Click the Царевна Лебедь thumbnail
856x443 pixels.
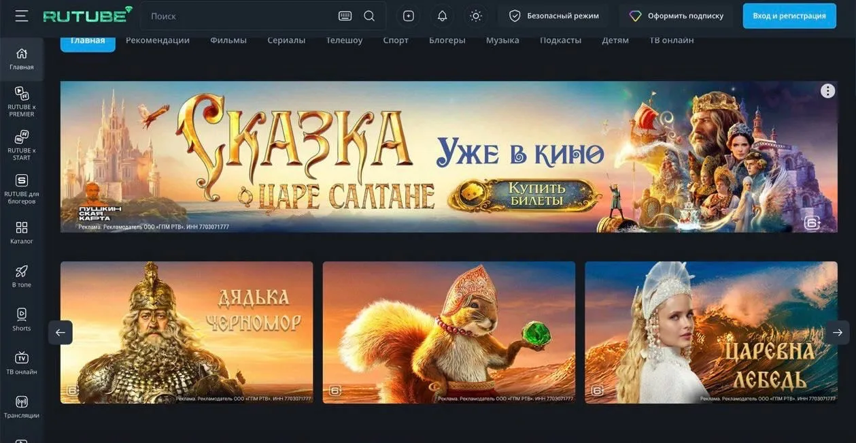[x=711, y=332]
